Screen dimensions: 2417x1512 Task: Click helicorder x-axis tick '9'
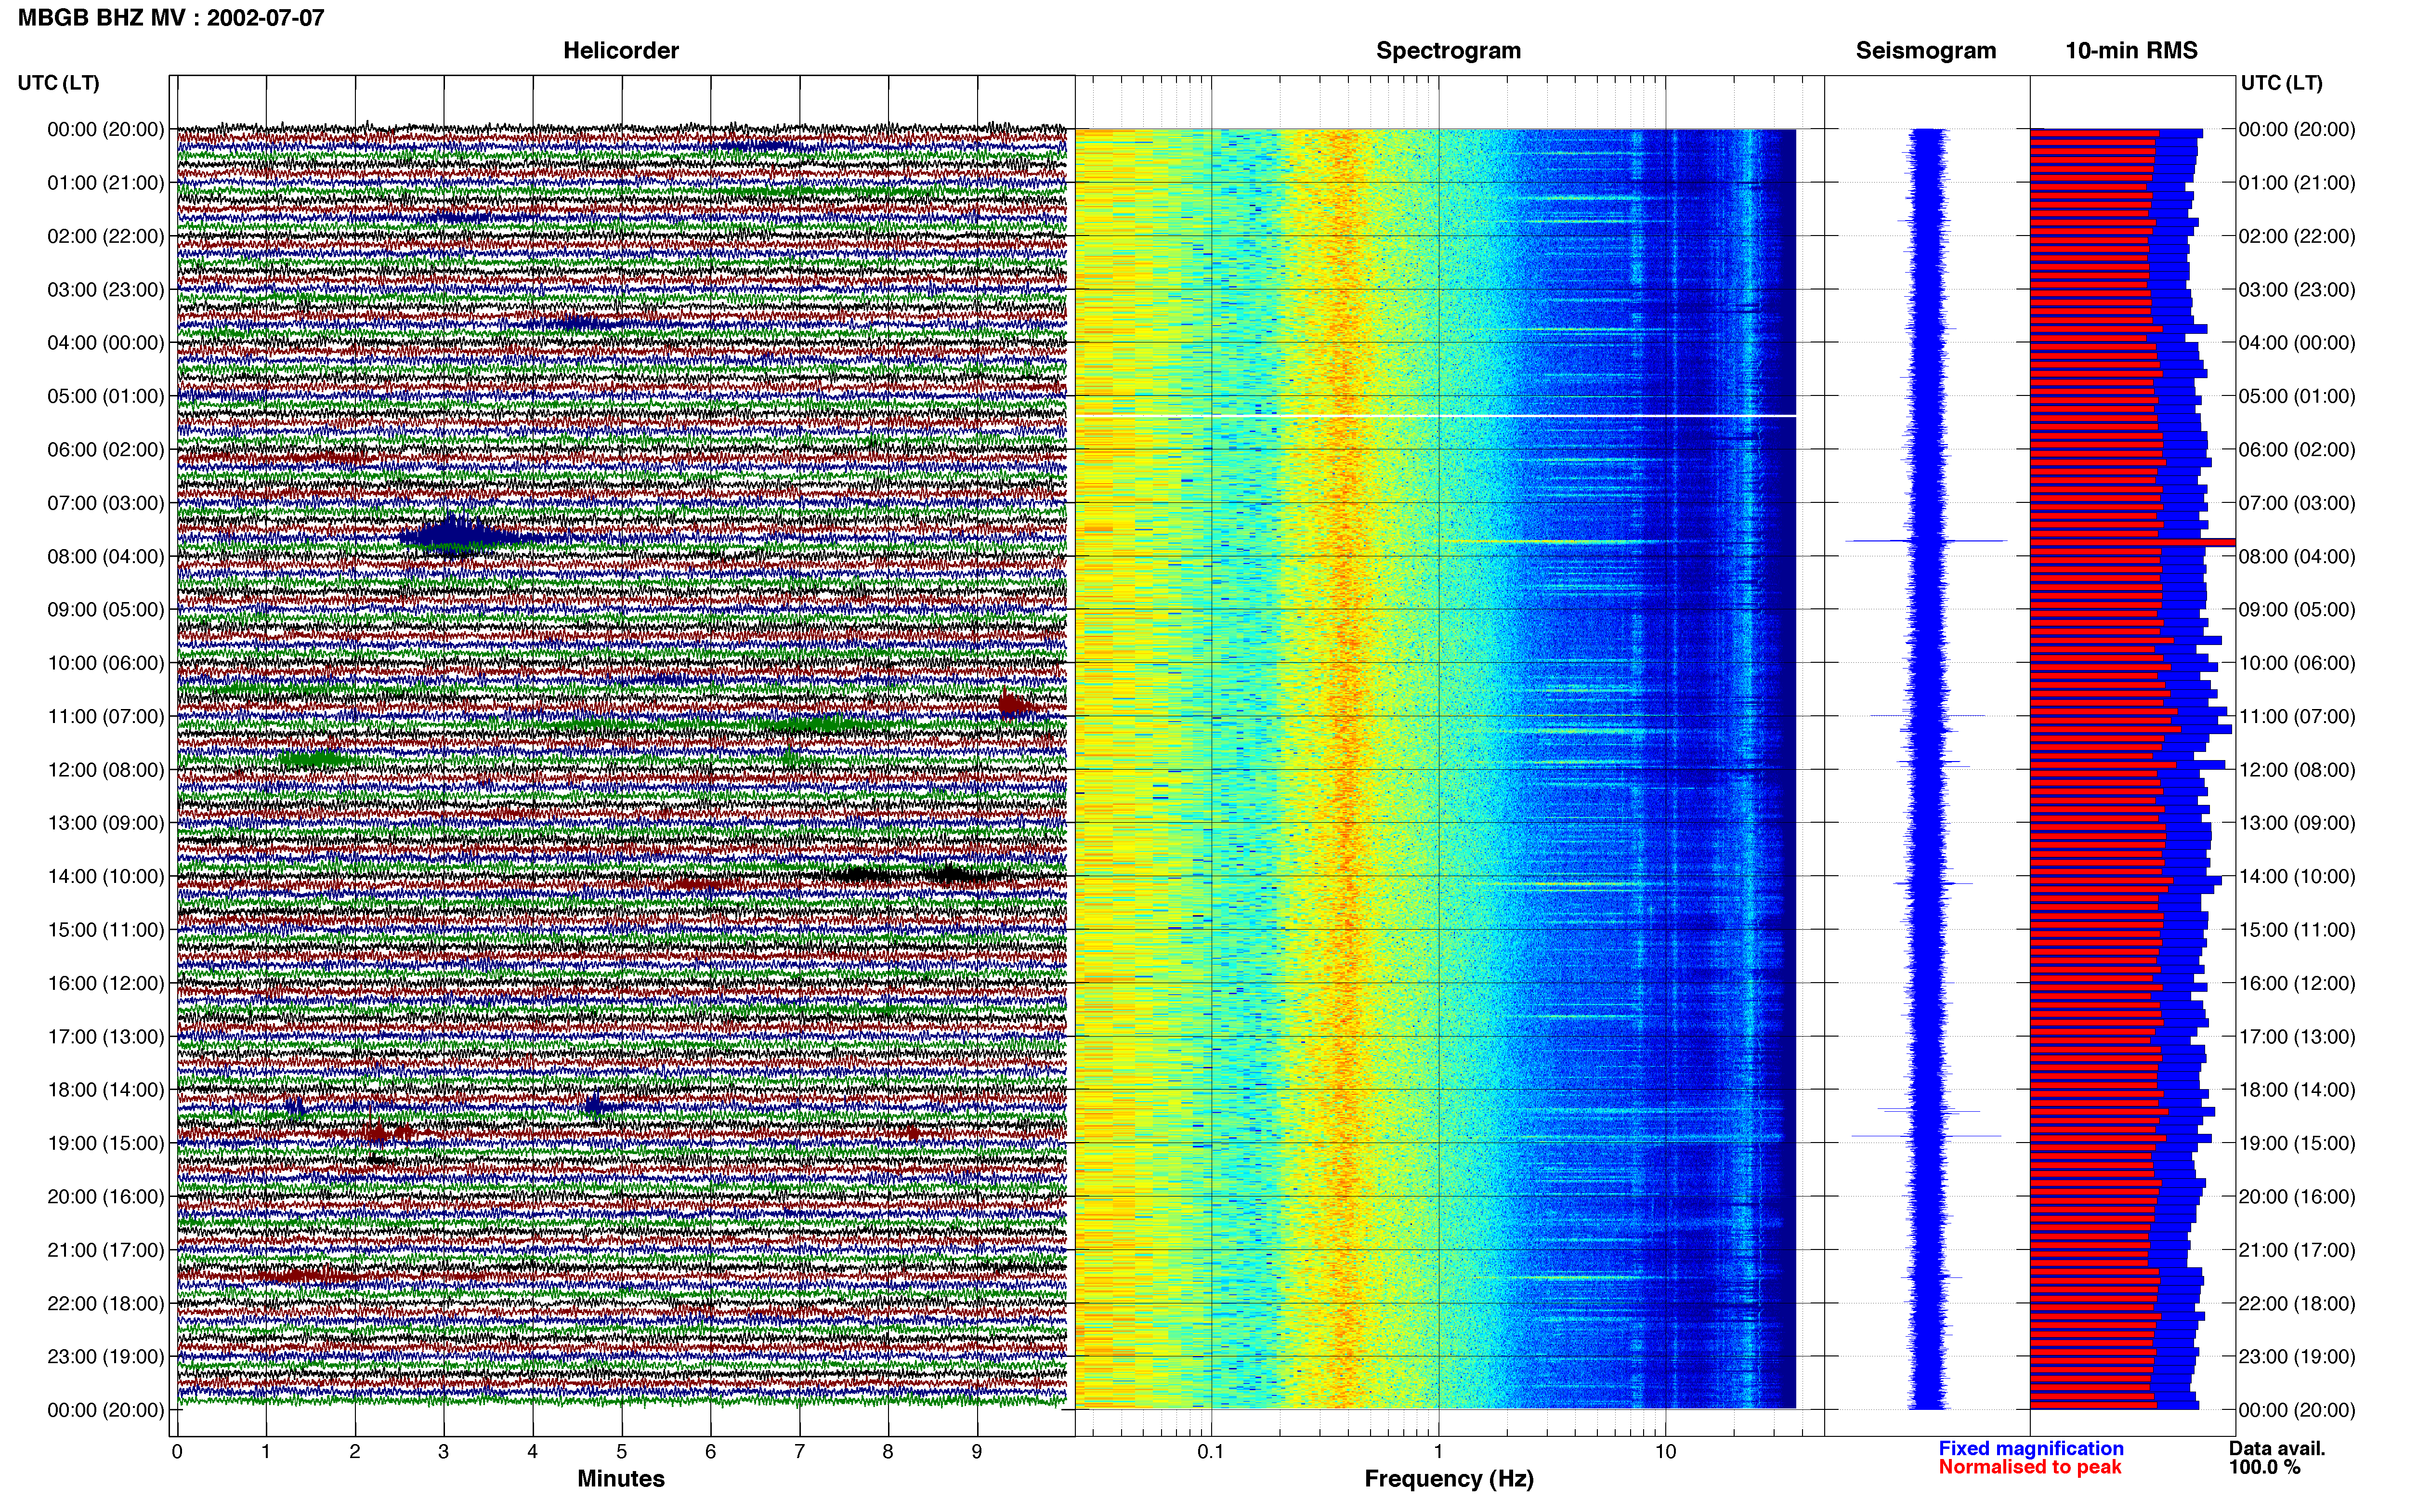tap(978, 1452)
